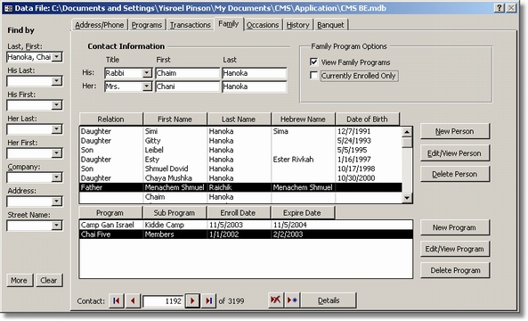Open the Her Title dropdown

click(147, 86)
